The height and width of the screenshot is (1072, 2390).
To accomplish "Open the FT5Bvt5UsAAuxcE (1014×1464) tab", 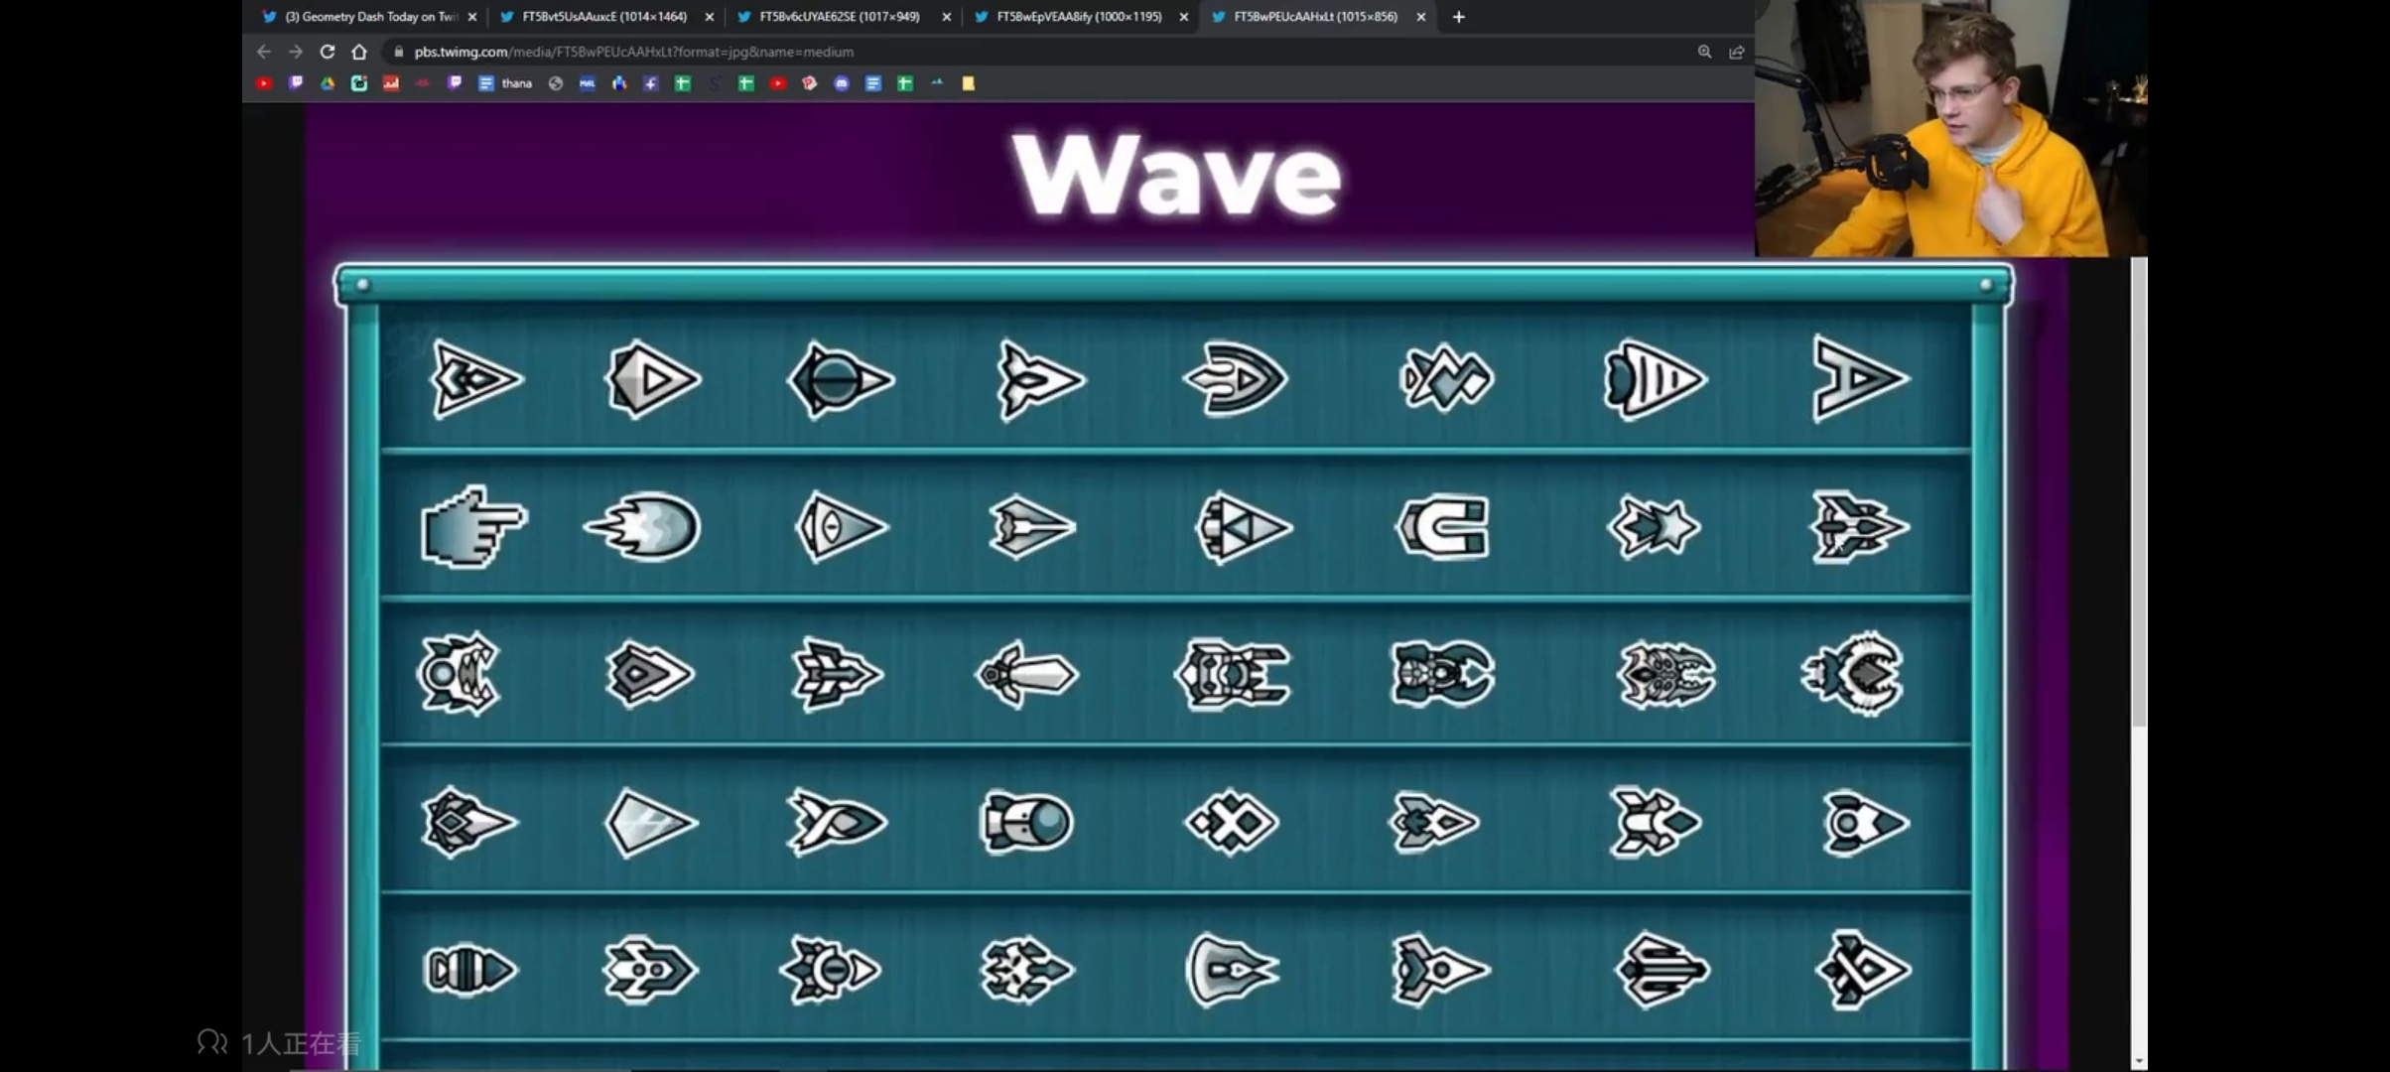I will 604,17.
